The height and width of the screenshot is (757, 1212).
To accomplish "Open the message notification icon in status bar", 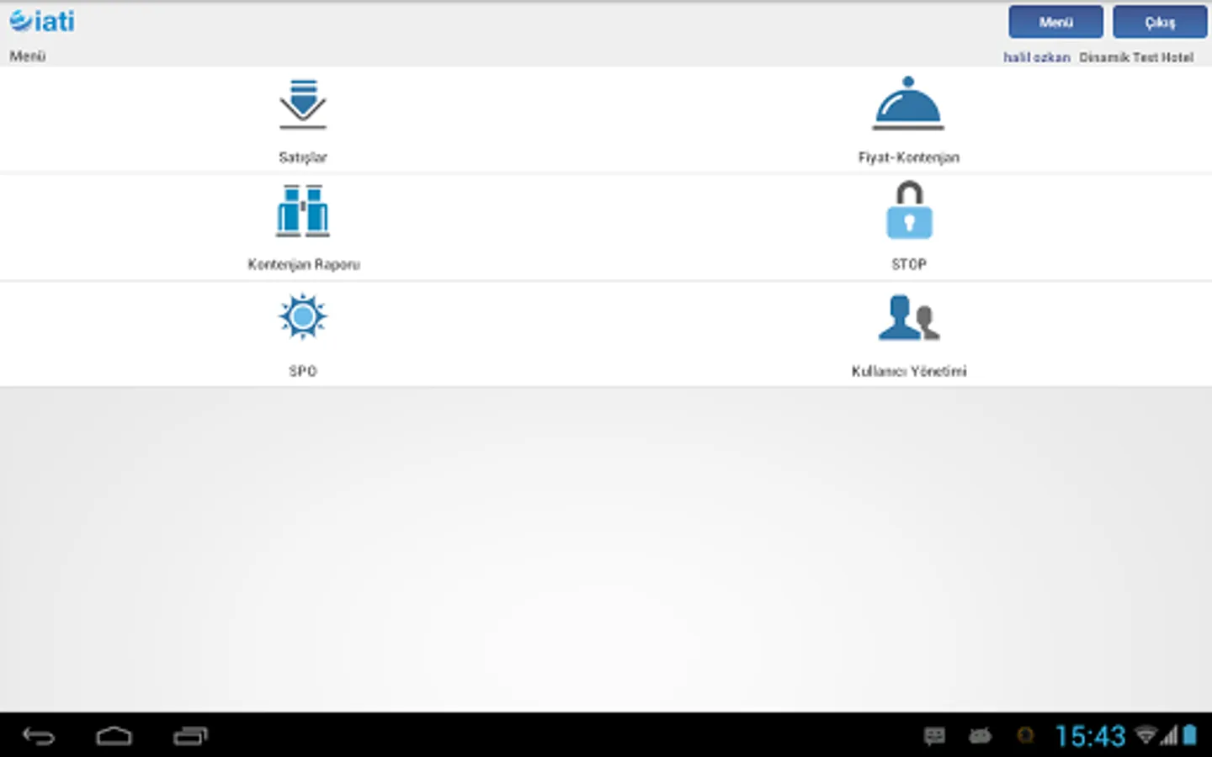I will [x=934, y=737].
